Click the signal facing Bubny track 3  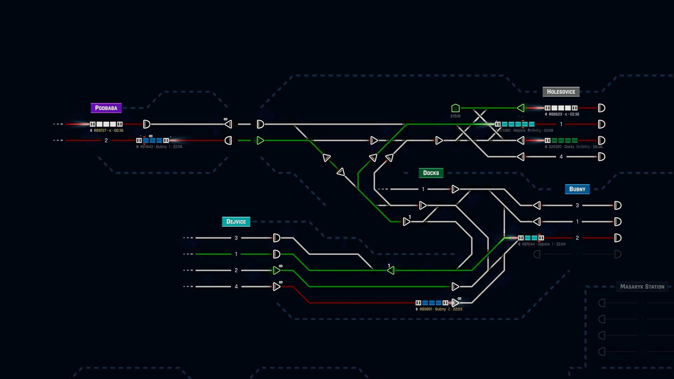537,205
